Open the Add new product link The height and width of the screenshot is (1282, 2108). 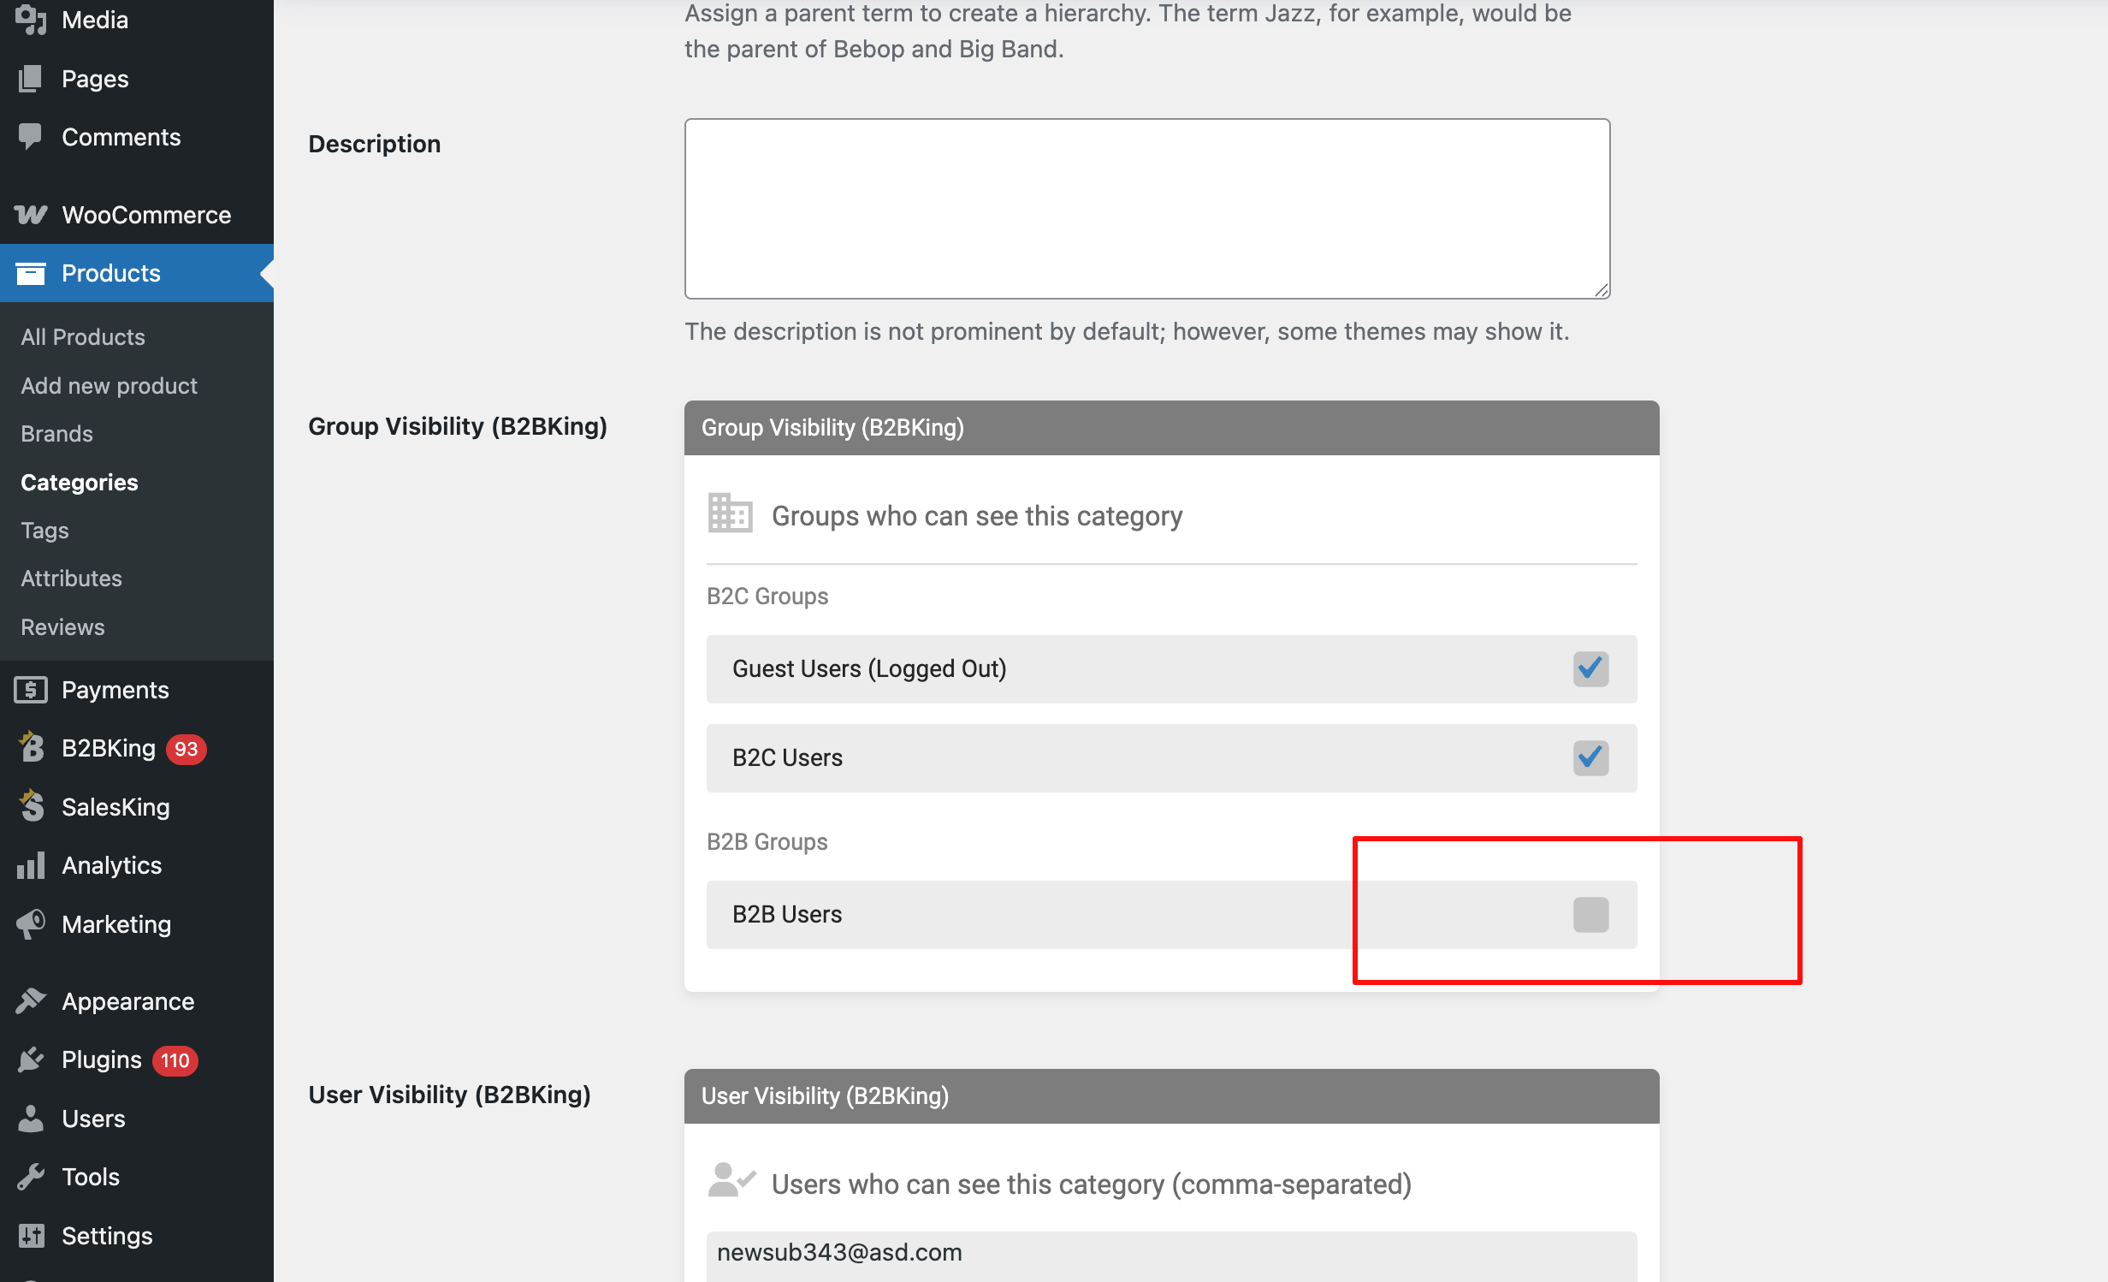(109, 386)
